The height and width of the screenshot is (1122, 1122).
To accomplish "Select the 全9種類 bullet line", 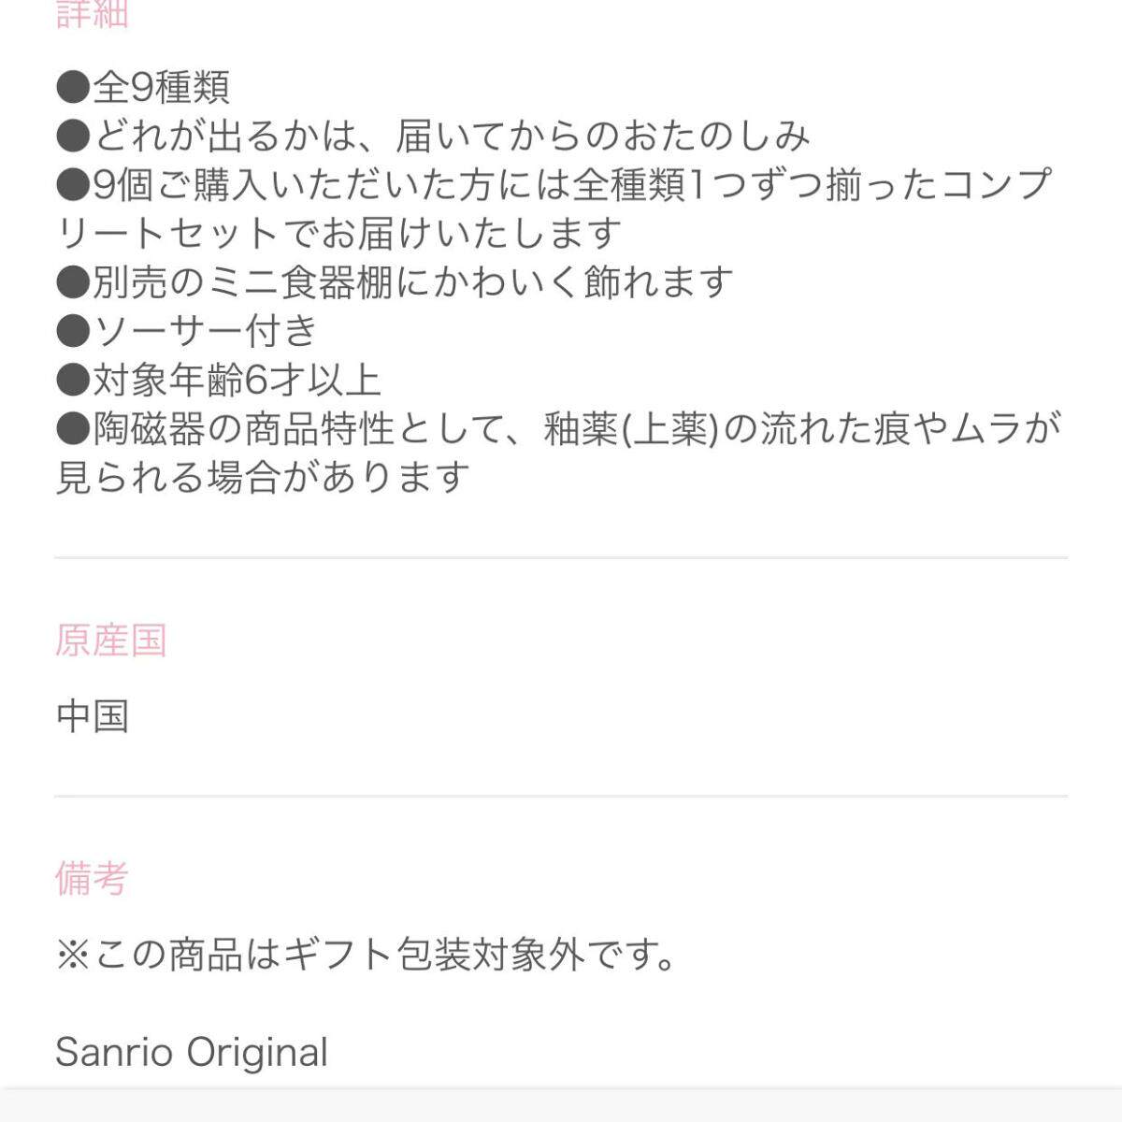I will coord(143,88).
